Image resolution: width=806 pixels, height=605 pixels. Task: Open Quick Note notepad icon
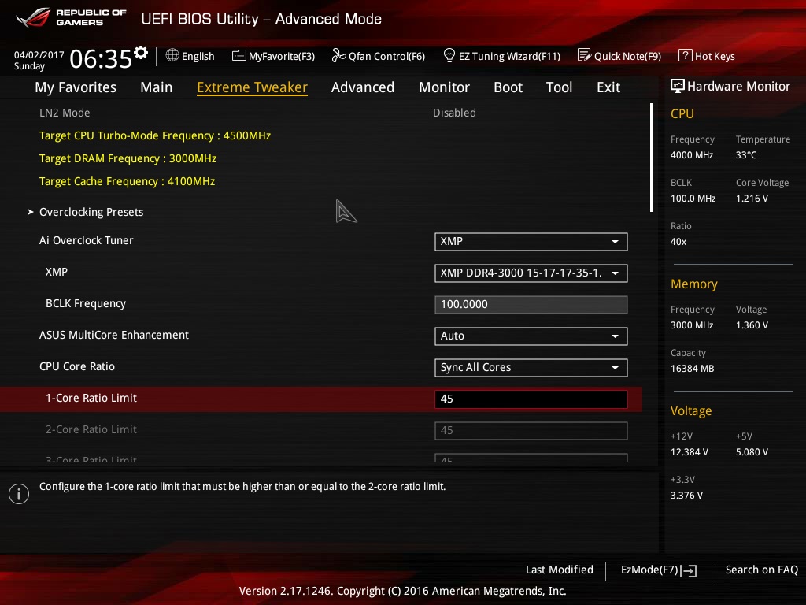click(584, 55)
